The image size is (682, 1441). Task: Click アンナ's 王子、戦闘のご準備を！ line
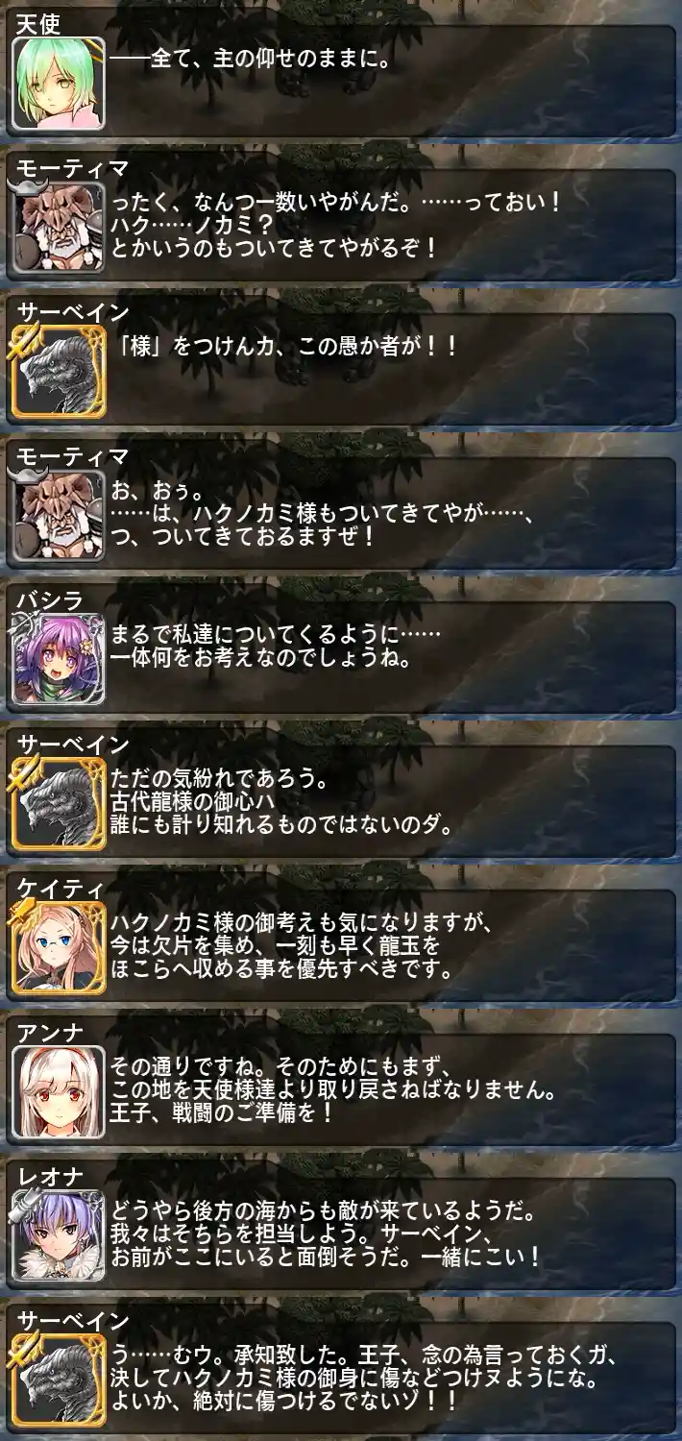pyautogui.click(x=222, y=1113)
